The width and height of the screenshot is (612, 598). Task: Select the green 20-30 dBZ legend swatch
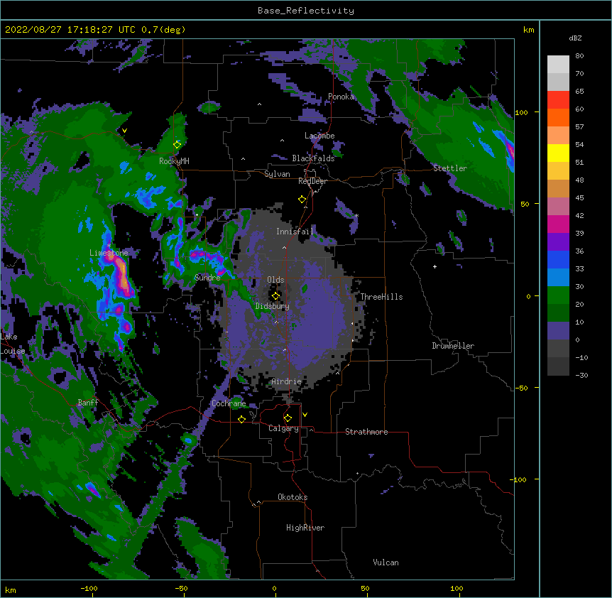(x=558, y=295)
